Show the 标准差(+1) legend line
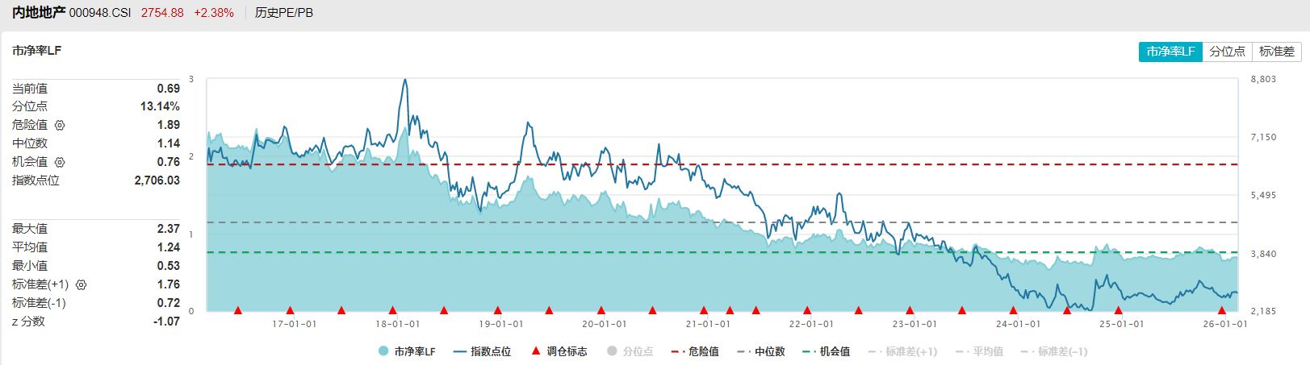The height and width of the screenshot is (365, 1310). (x=902, y=351)
